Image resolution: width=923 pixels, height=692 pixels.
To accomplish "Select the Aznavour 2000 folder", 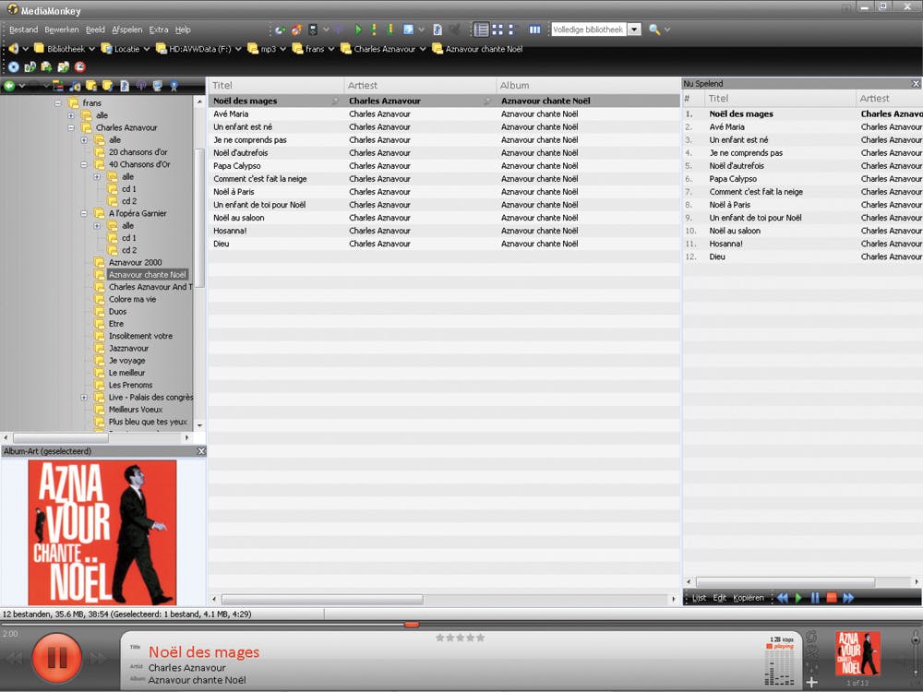I will tap(135, 262).
